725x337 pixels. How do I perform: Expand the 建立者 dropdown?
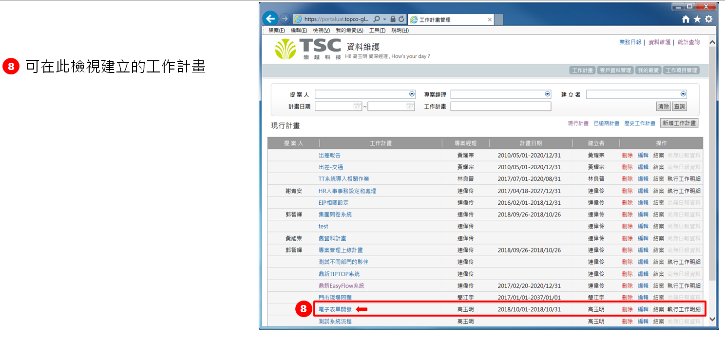click(x=683, y=94)
